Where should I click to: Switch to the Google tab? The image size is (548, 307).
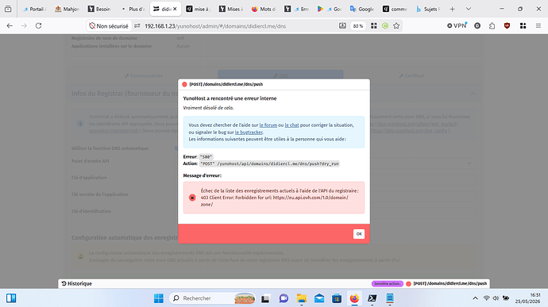362,9
